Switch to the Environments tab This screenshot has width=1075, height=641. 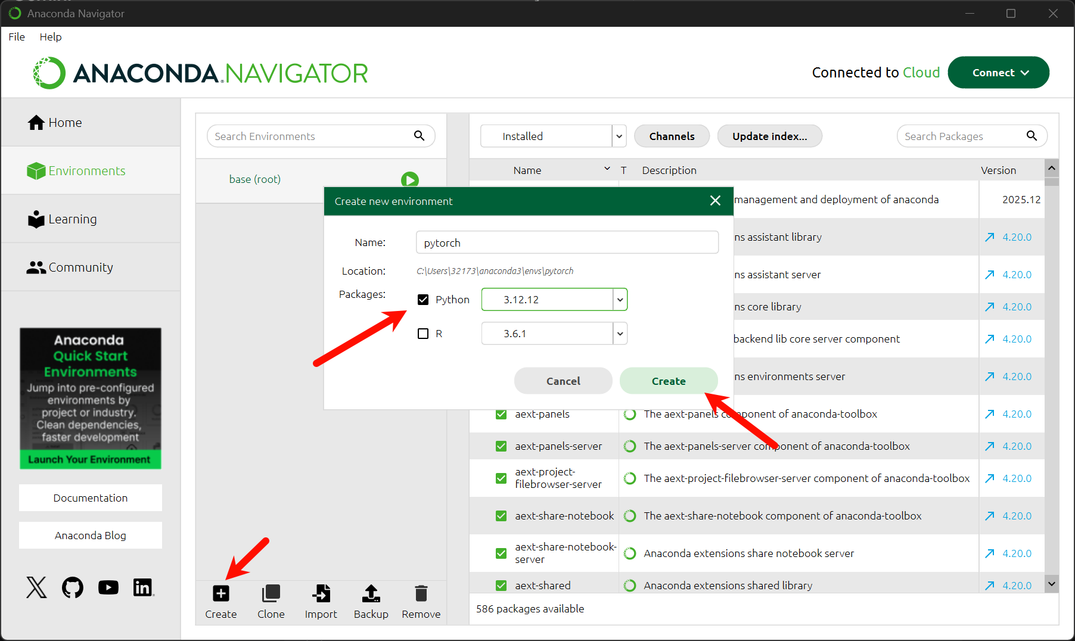point(91,171)
